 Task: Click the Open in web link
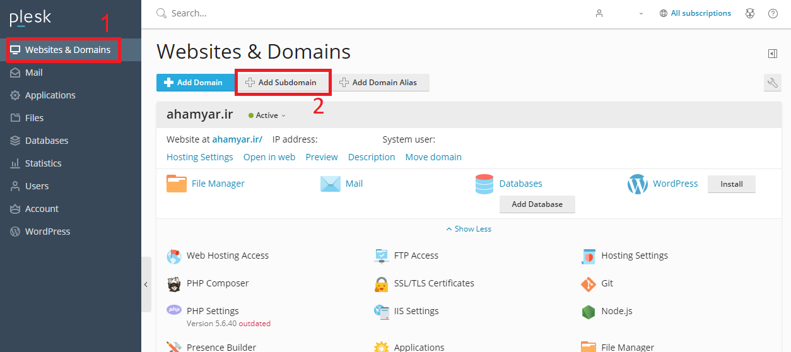(269, 157)
